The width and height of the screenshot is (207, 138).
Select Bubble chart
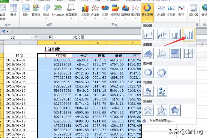point(148,91)
